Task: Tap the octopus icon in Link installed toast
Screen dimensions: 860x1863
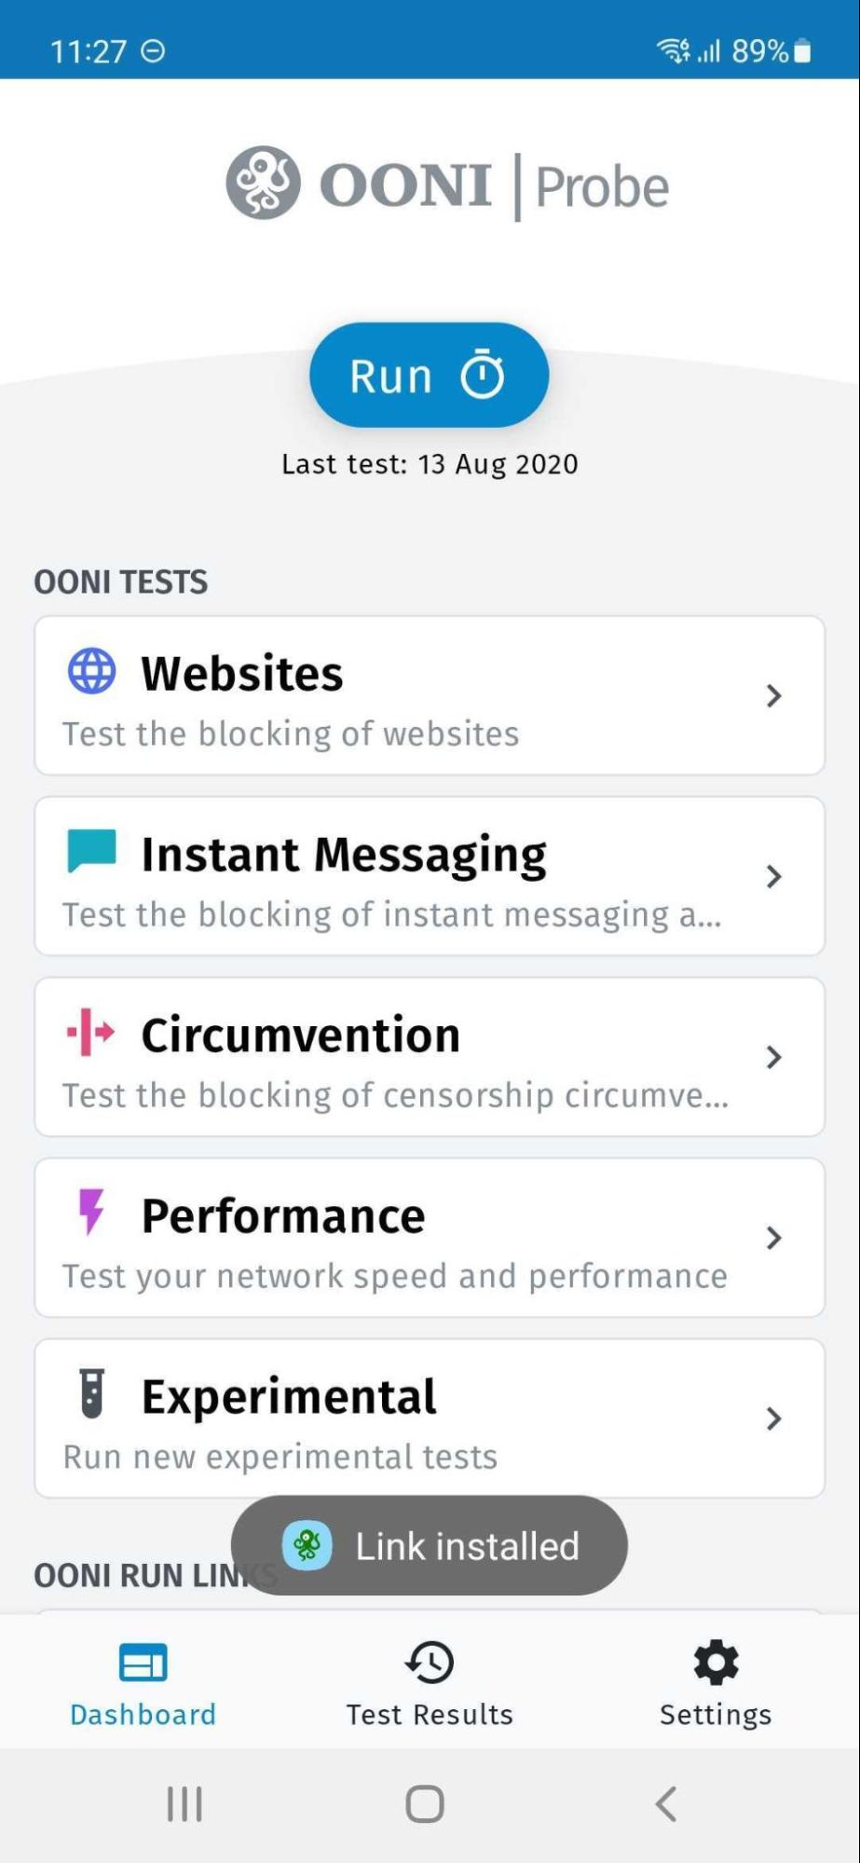Action: point(307,1545)
